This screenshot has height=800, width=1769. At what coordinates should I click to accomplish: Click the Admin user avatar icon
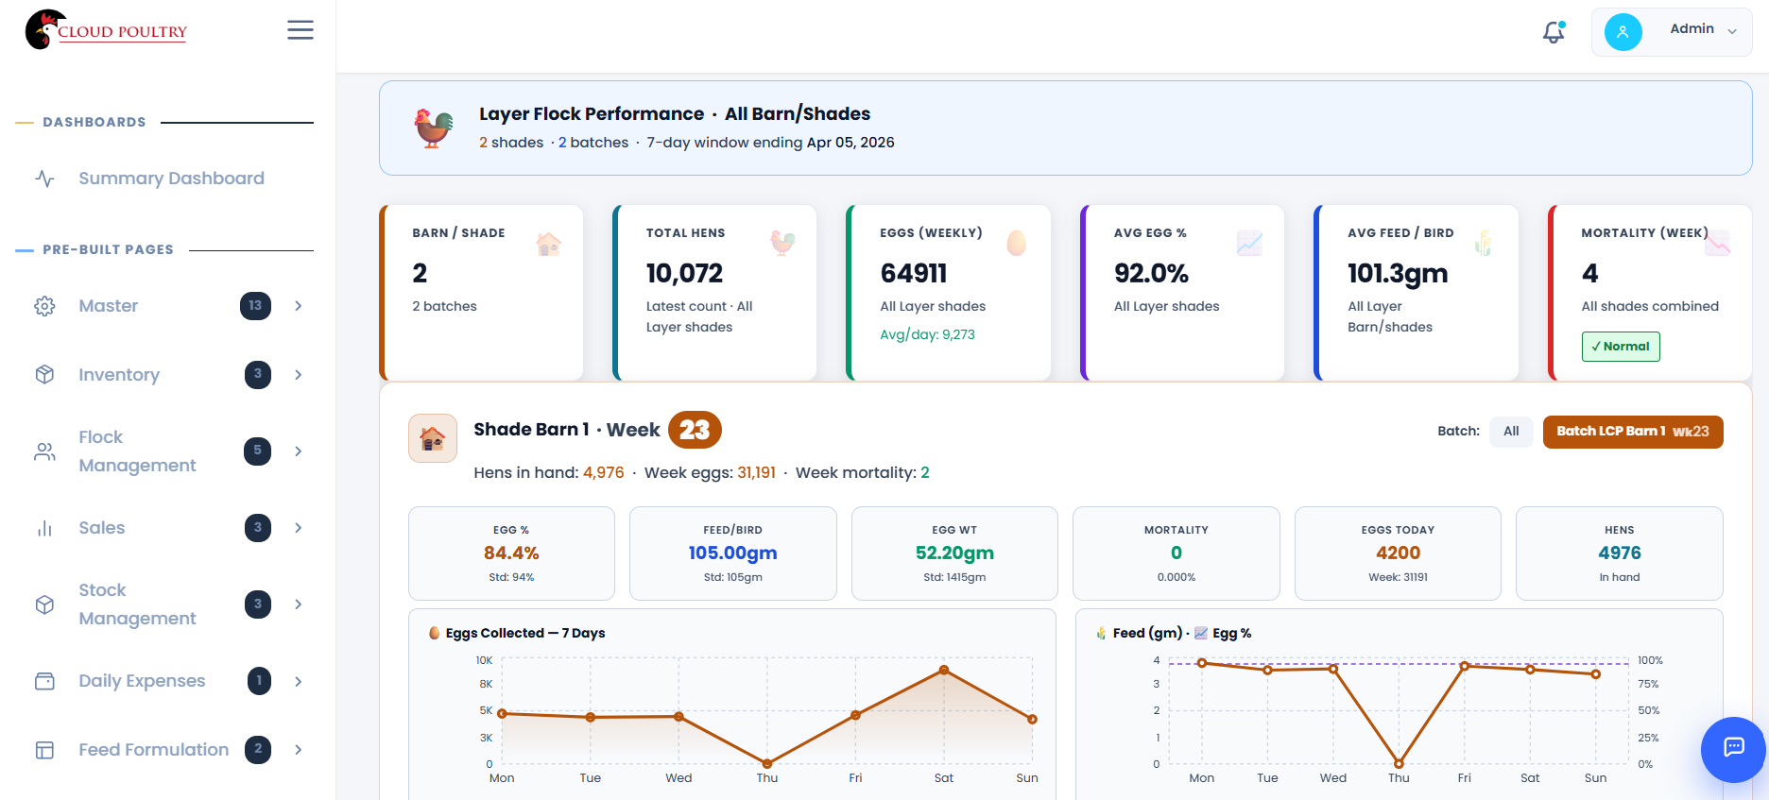point(1623,32)
